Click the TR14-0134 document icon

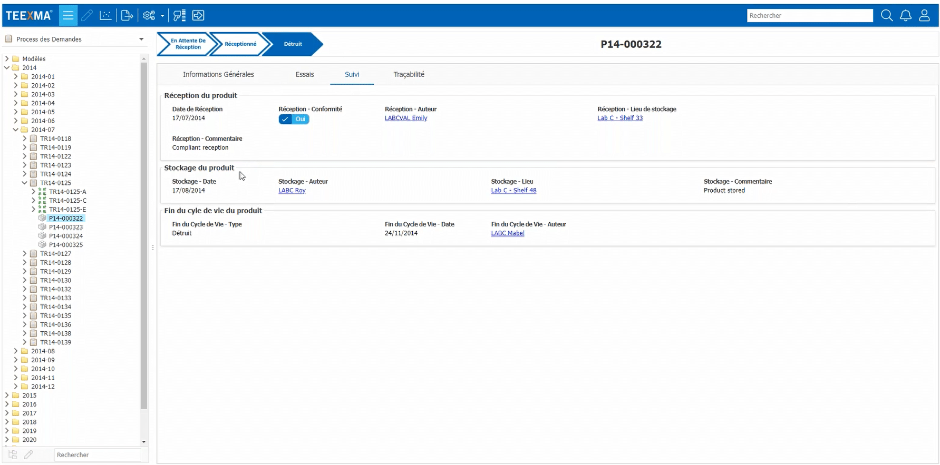(34, 306)
